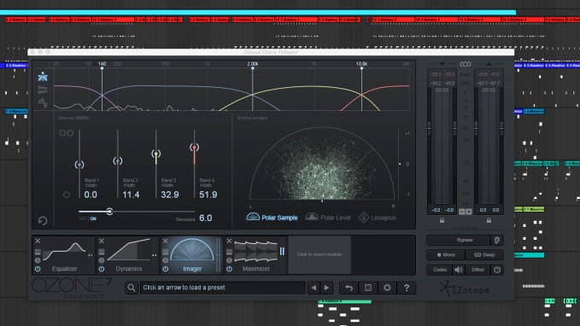Remove the Equalizer module with its X
Screen dimensions: 580x326
click(38, 241)
